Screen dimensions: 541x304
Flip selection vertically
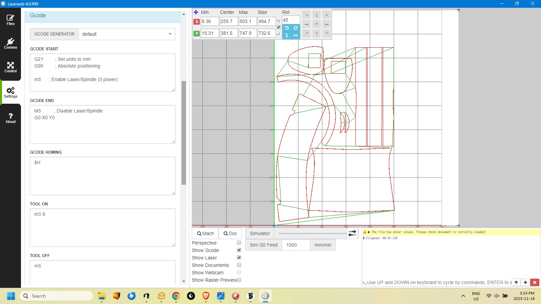coord(287,35)
